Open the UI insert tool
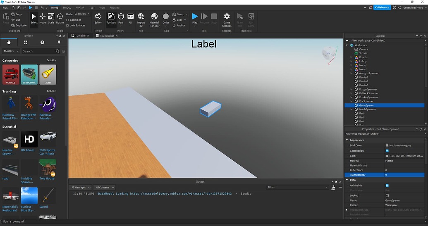The image size is (428, 226). 131,19
